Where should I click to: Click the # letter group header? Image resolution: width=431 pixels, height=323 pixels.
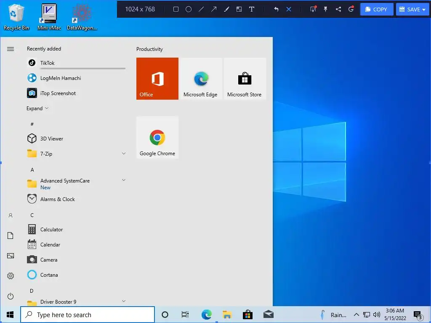(x=32, y=124)
